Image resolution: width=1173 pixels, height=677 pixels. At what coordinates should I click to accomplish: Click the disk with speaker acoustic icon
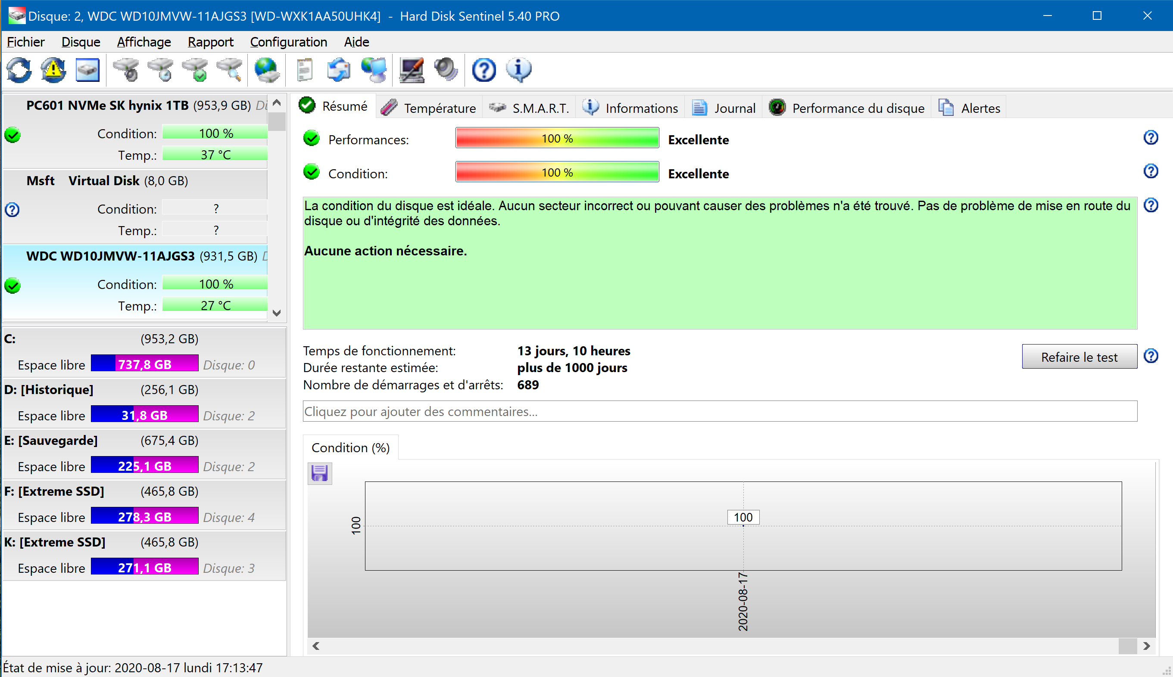pos(126,70)
